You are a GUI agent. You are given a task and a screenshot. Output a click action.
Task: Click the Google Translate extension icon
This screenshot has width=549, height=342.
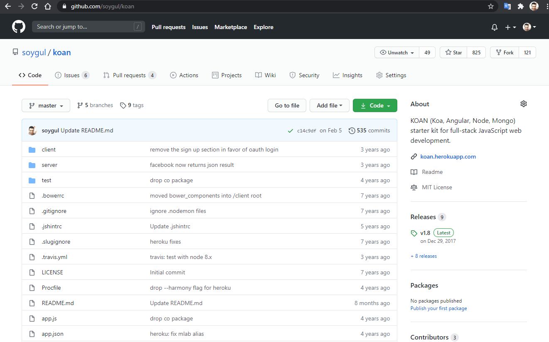click(x=507, y=7)
